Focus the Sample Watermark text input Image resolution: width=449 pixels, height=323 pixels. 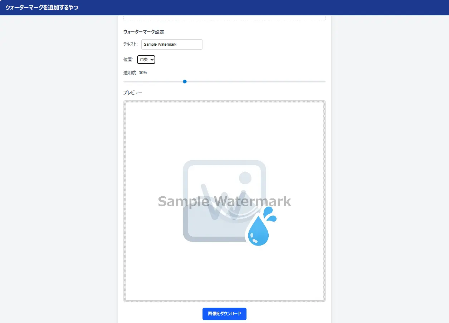(x=172, y=45)
